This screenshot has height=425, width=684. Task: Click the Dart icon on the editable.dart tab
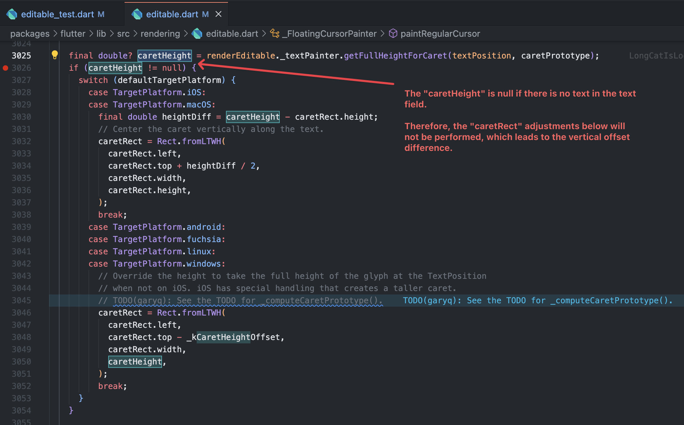(x=137, y=14)
